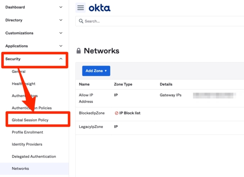244x177 pixels.
Task: Open Identity Providers page
Action: click(27, 144)
